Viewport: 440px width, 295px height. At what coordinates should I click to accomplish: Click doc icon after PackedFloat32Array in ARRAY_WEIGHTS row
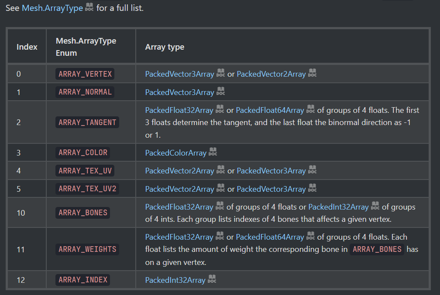[x=220, y=237]
